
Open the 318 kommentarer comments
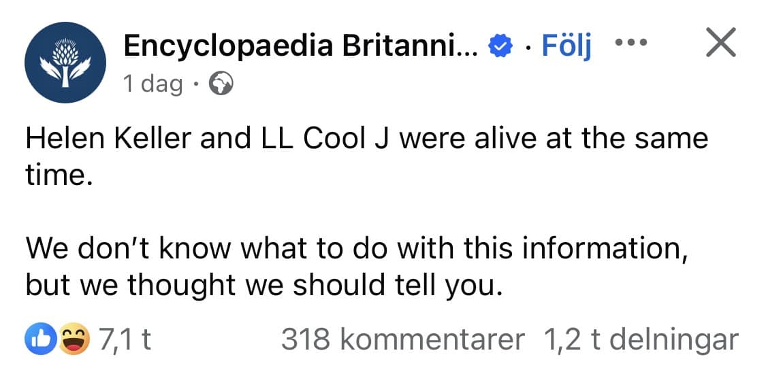tap(403, 339)
